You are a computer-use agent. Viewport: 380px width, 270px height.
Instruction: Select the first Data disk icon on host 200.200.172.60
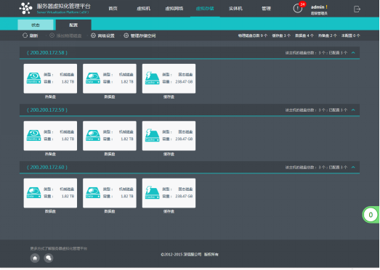tap(33, 193)
